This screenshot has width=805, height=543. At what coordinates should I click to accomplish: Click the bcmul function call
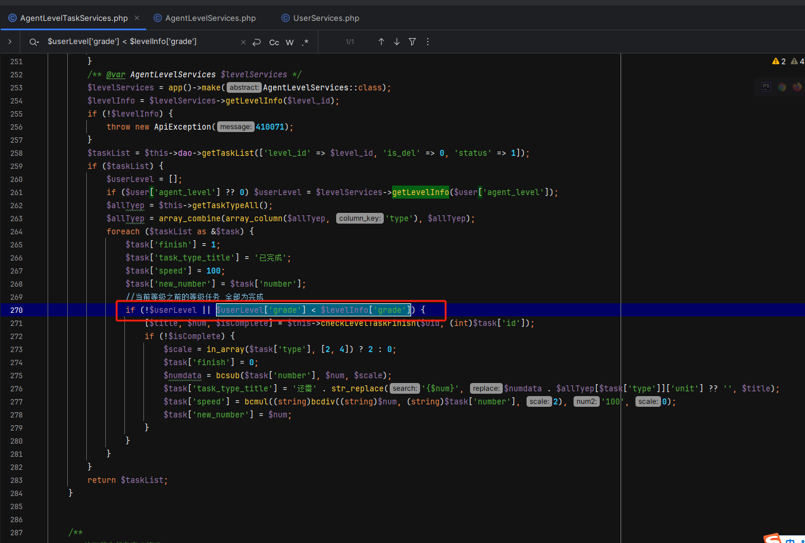[256, 401]
